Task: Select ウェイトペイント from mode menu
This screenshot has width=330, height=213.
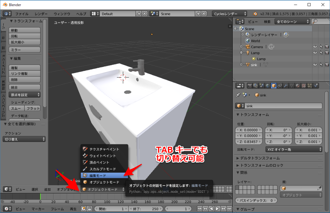Action: pos(104,156)
